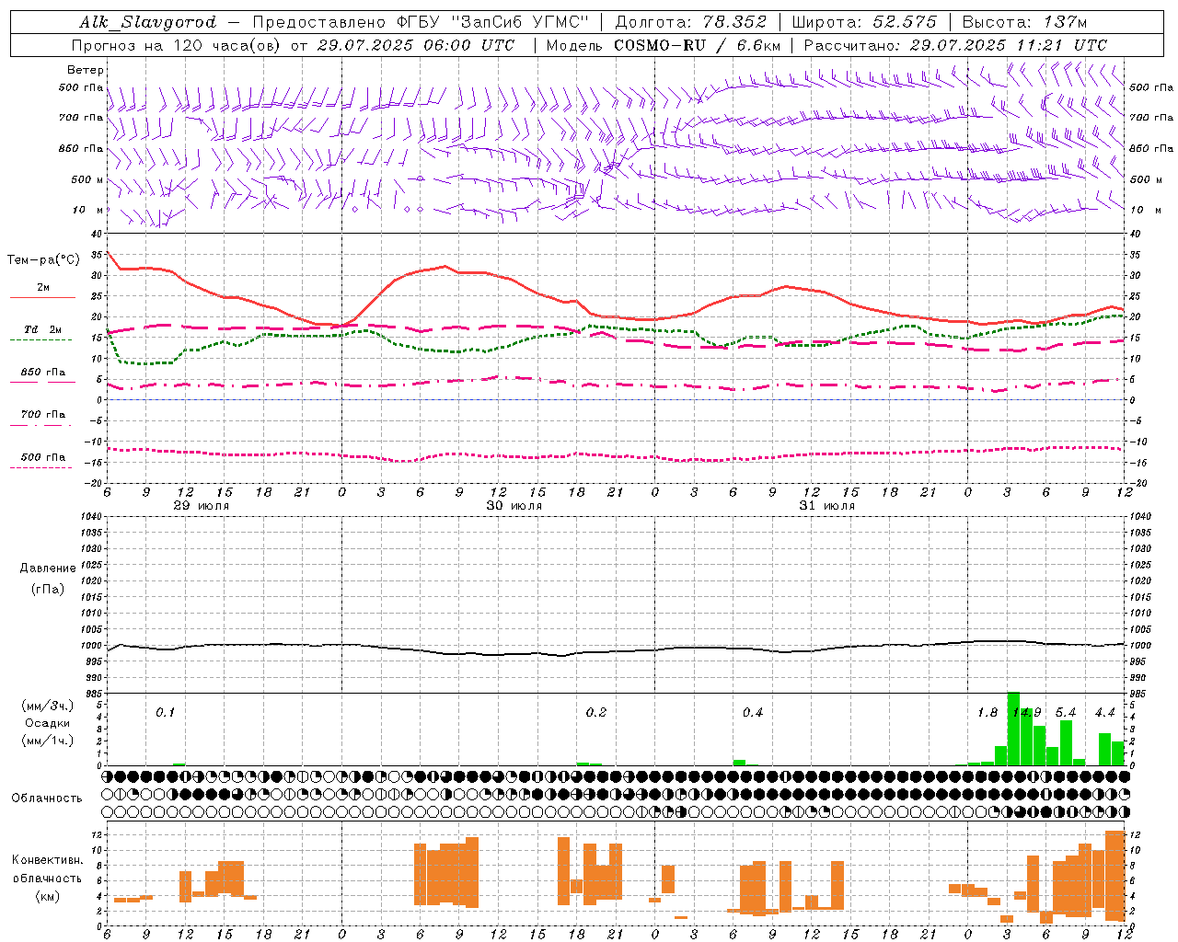Select the longitude value Долгота: 78.352
Image resolution: width=1178 pixels, height=942 pixels.
point(690,22)
